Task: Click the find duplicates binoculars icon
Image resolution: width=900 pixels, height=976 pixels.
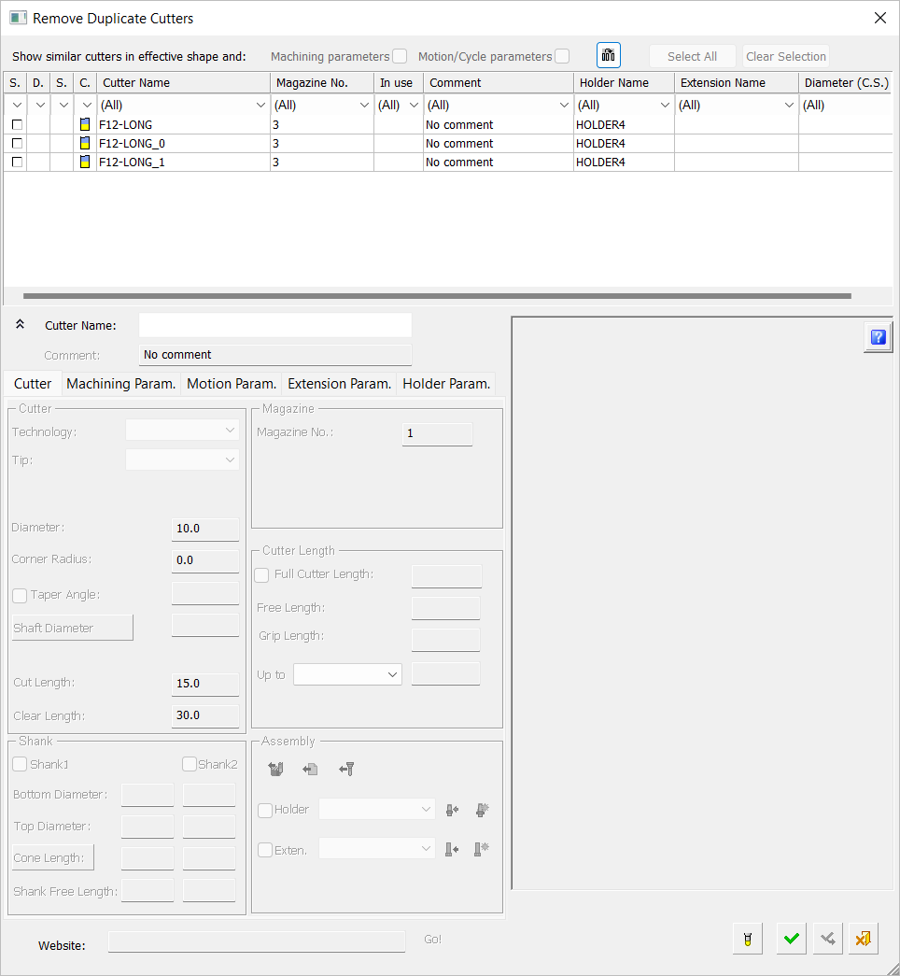Action: (608, 55)
